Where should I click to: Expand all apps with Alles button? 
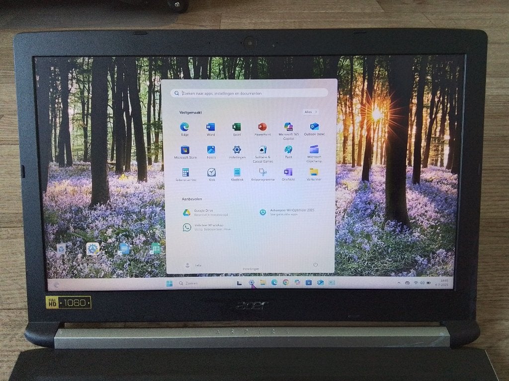[311, 112]
